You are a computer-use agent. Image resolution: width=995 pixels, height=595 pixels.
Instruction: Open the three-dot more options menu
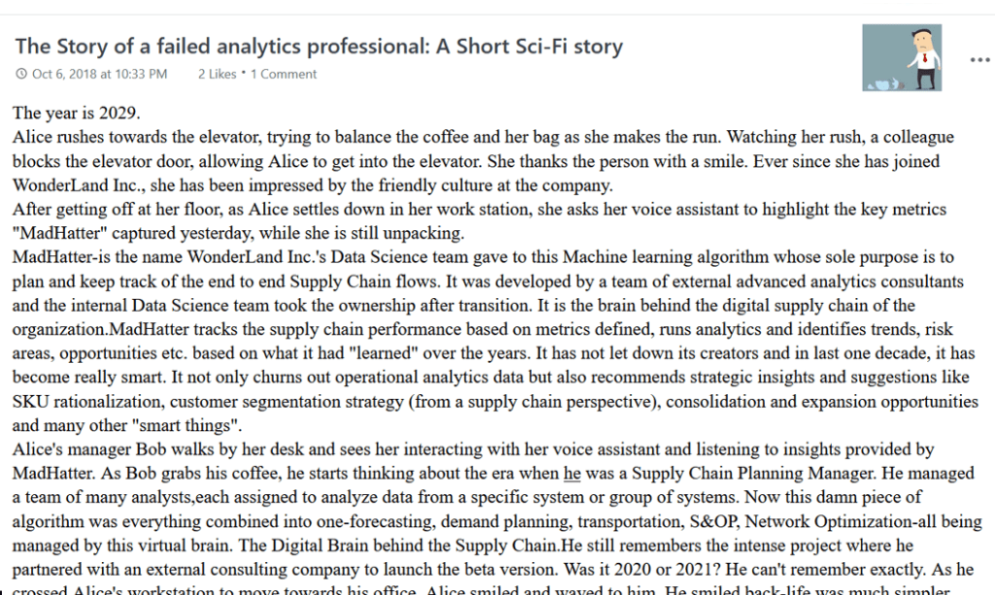[x=978, y=59]
